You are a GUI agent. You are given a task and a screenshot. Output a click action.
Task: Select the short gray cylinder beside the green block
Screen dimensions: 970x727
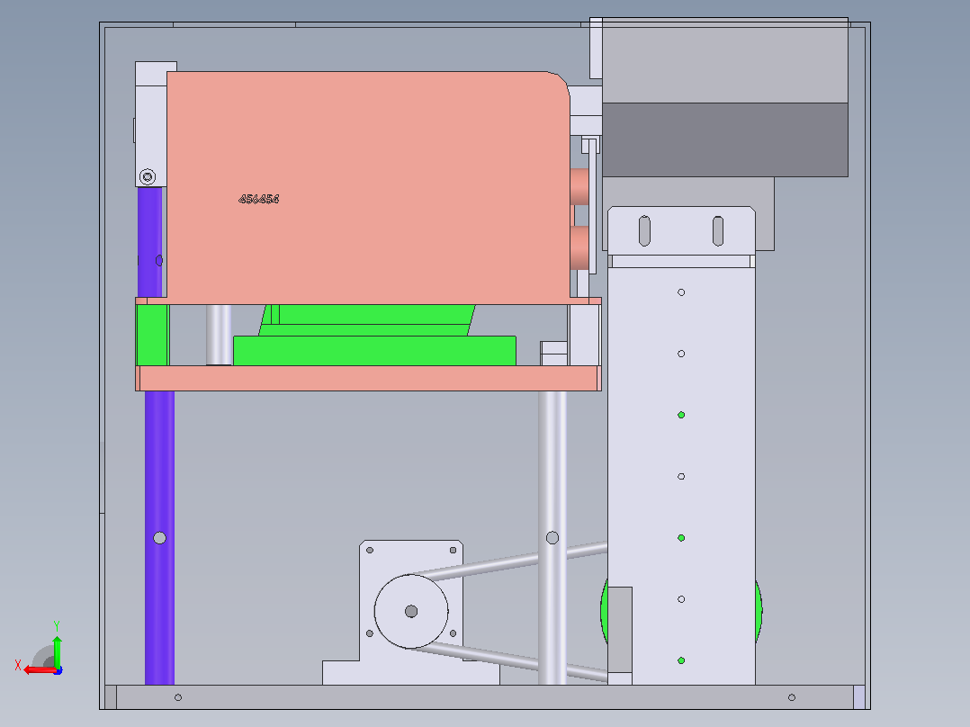(219, 335)
